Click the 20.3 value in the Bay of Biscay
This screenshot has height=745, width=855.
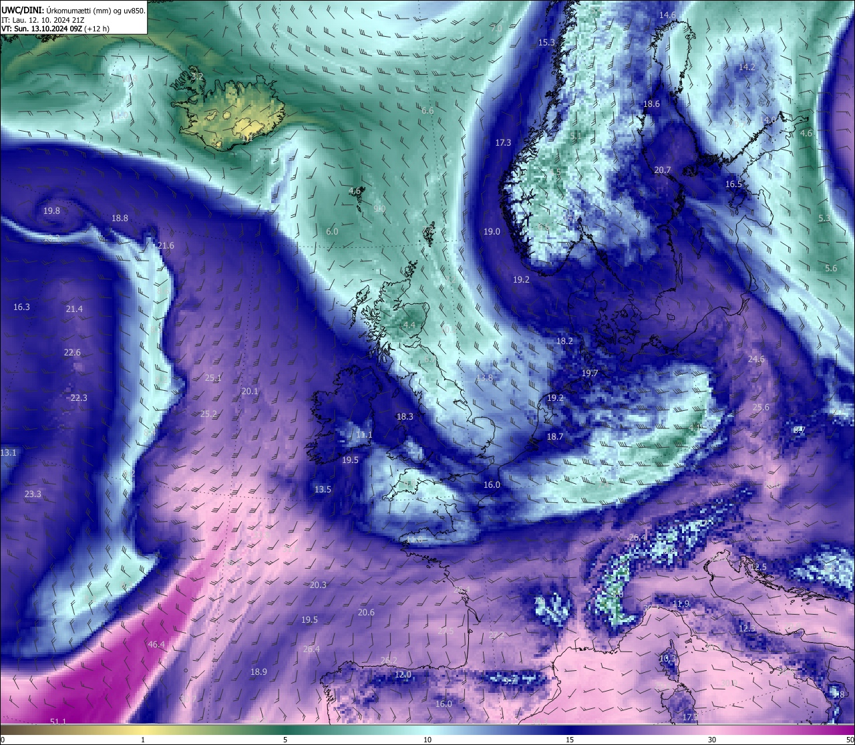(x=318, y=585)
